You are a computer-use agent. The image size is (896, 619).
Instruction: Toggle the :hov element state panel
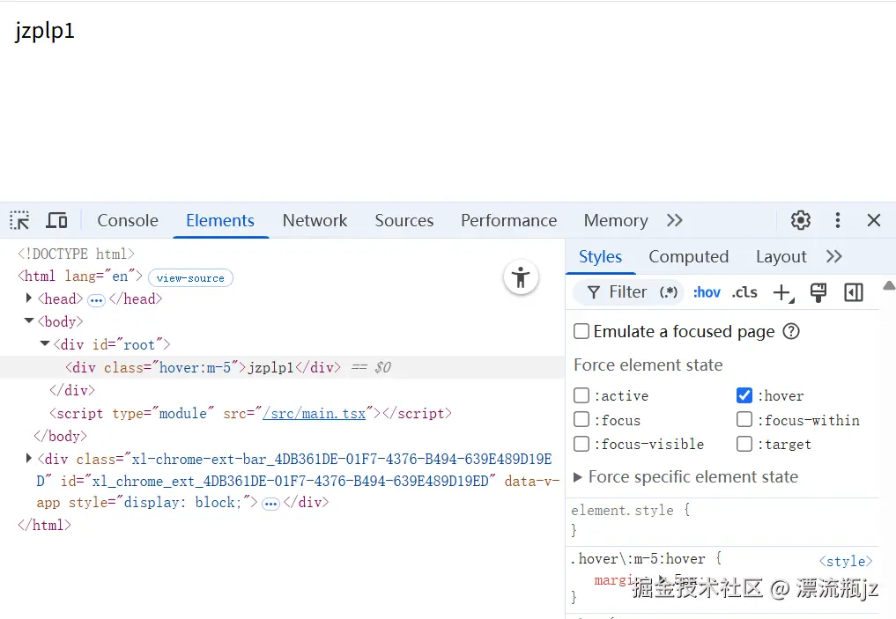point(707,292)
